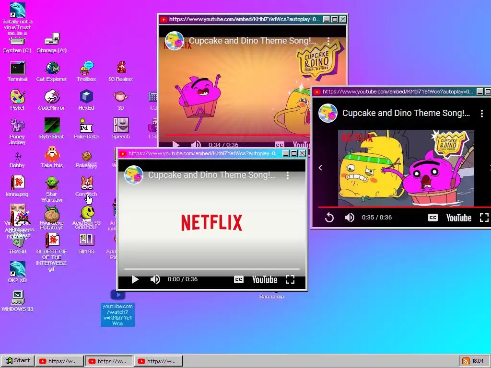Open YouTube link in the 0:35 / 0:36 video

tap(459, 218)
